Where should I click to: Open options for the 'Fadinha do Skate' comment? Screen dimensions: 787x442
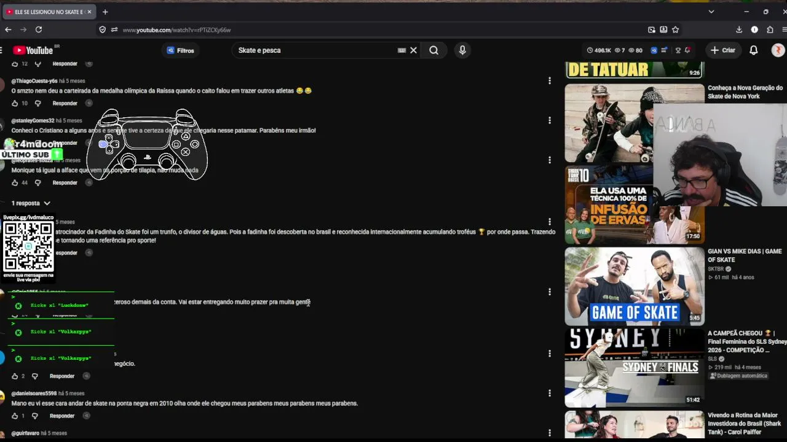click(x=549, y=222)
